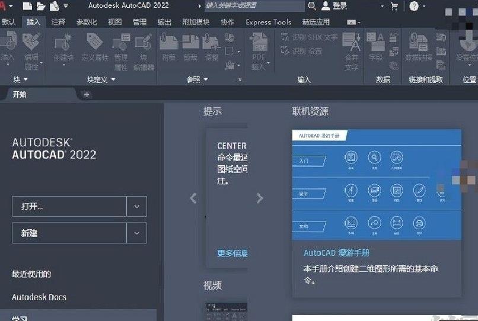Expand the 打开 dropdown arrow
This screenshot has height=321, width=478.
pyautogui.click(x=136, y=206)
